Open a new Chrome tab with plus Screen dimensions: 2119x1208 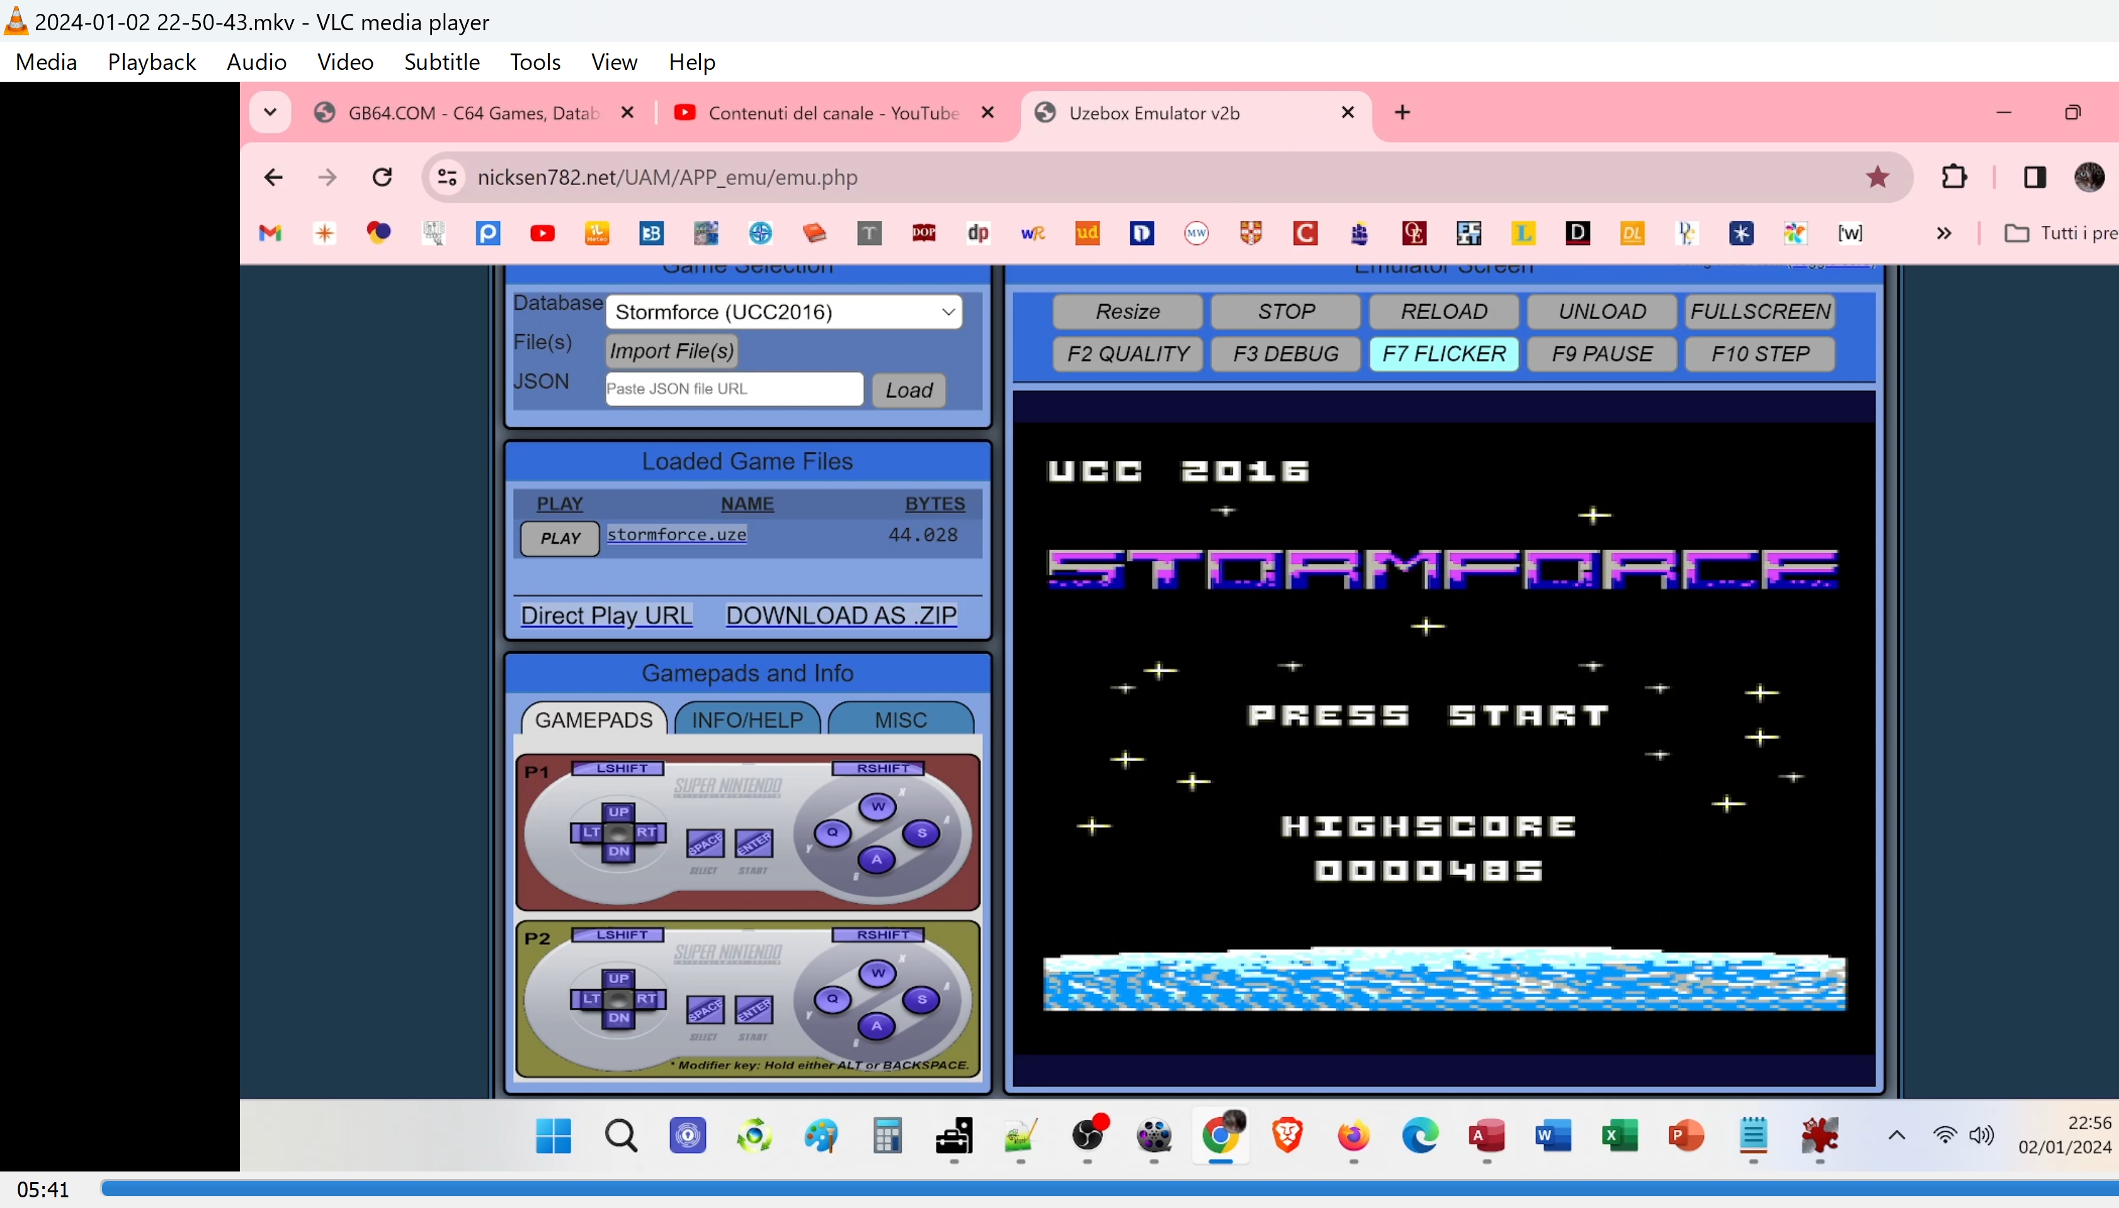(x=1402, y=112)
